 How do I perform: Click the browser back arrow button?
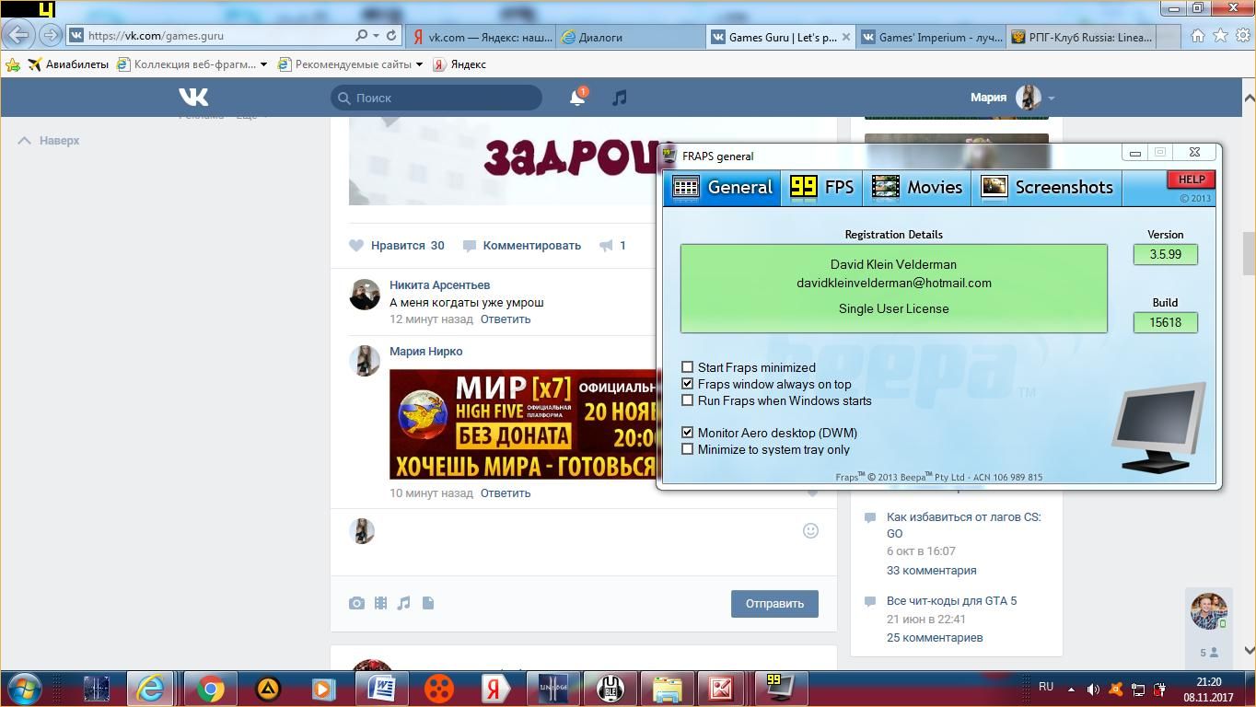pos(18,35)
